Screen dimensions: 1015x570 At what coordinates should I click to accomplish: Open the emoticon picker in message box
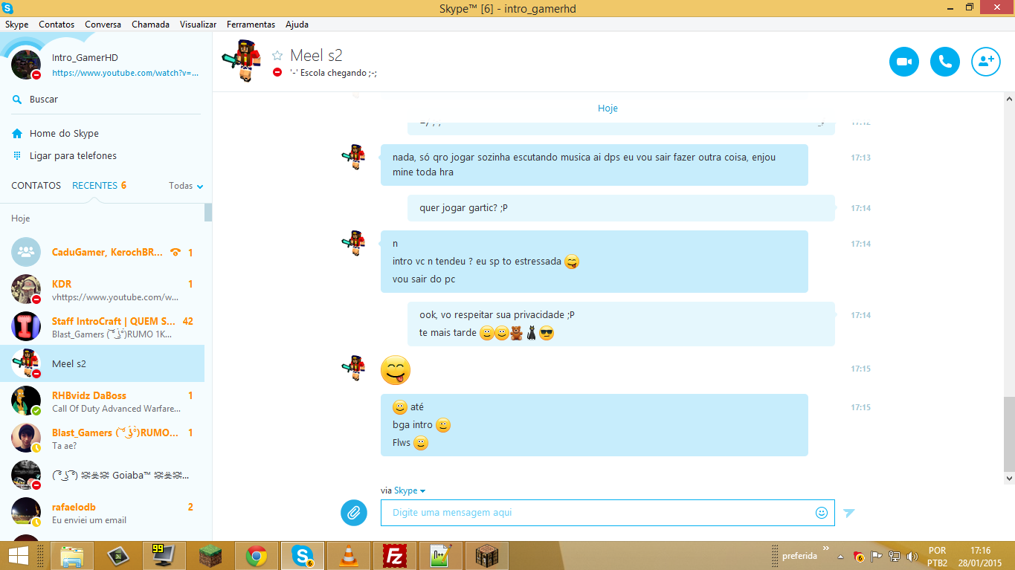point(822,512)
